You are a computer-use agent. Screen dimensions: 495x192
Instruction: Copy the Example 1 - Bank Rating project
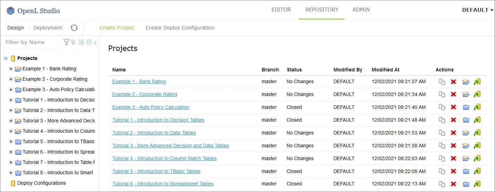point(442,82)
